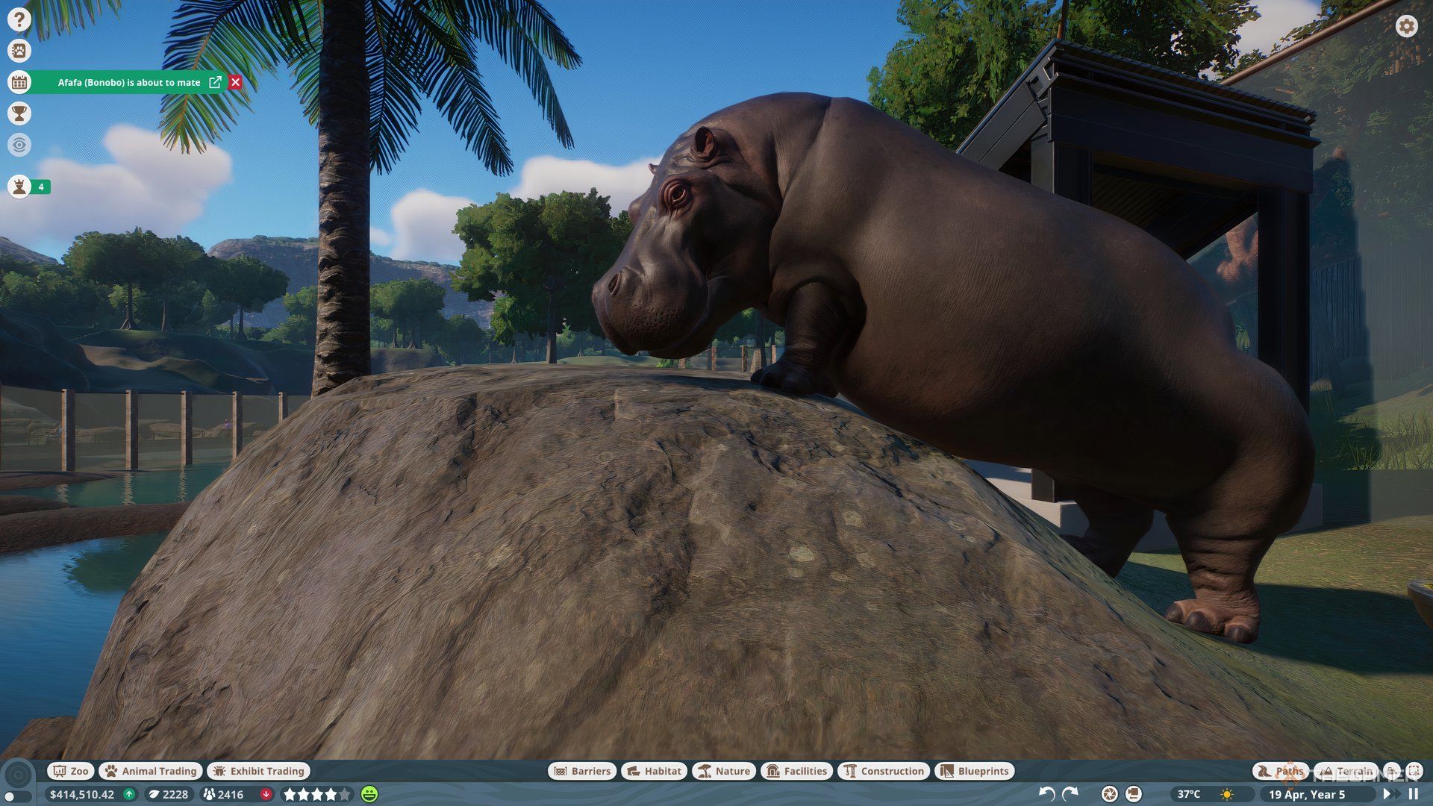Dismiss the Afafa Bonobo mating notification
The image size is (1433, 806).
(x=236, y=82)
